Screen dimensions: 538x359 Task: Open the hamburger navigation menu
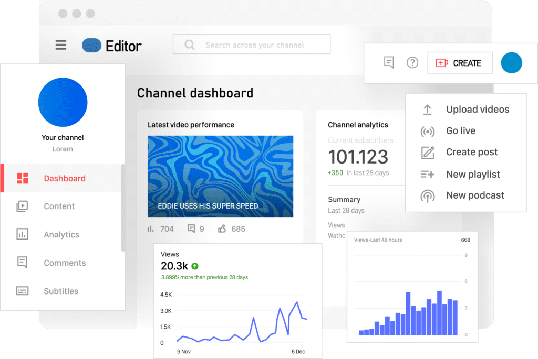[61, 45]
